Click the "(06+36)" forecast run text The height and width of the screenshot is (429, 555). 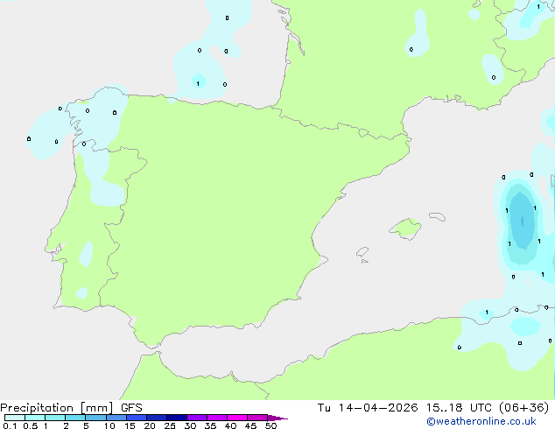point(523,408)
